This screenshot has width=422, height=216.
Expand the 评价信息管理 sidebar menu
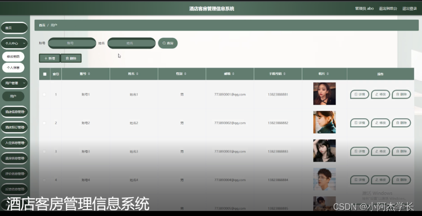14,174
